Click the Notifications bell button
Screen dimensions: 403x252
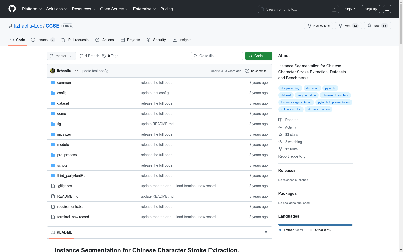click(319, 26)
